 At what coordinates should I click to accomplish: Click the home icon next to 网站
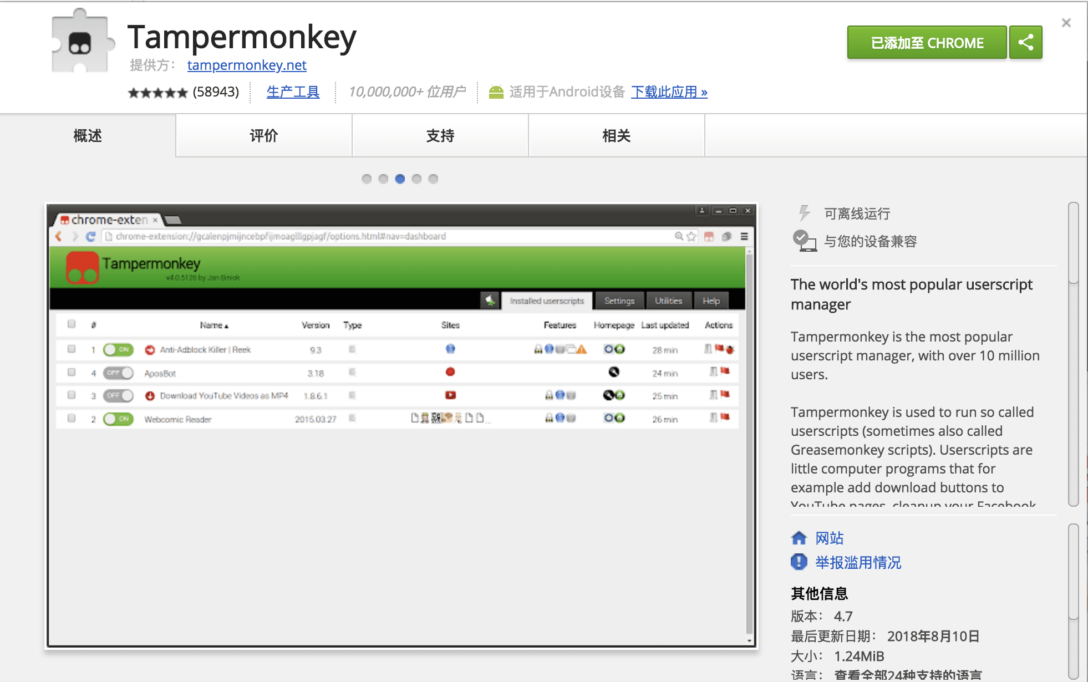click(x=799, y=537)
